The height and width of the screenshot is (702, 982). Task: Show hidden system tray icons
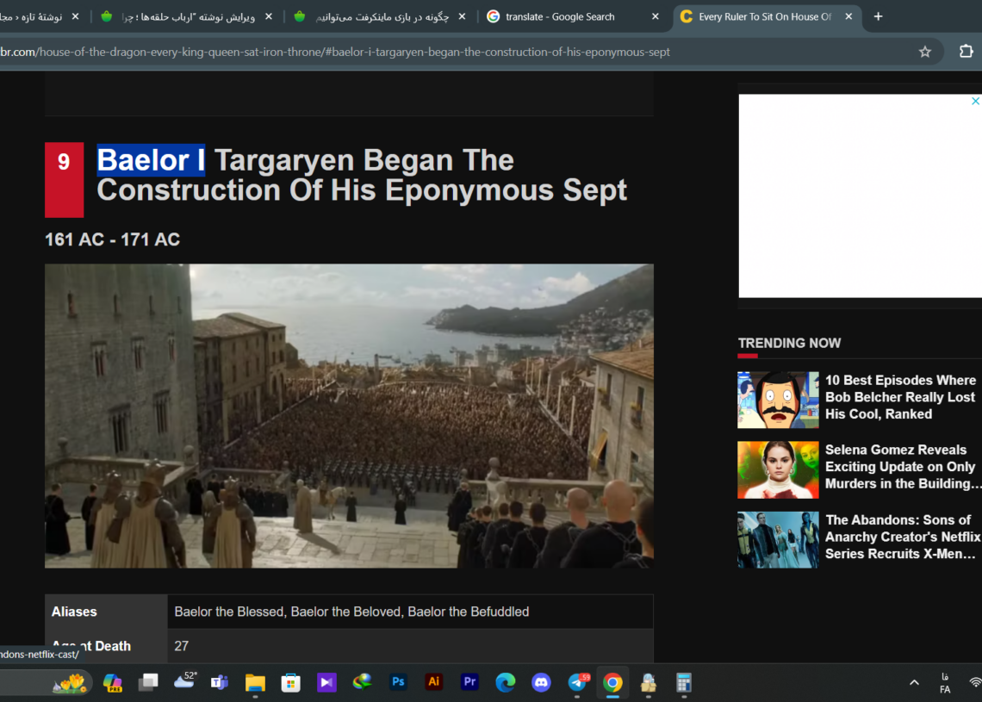[914, 682]
